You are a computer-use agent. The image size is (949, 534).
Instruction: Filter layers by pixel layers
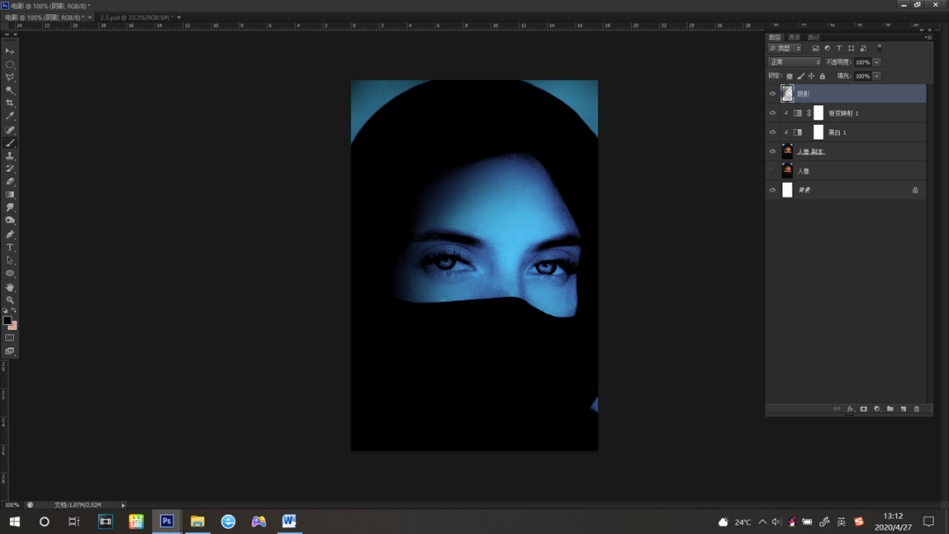pos(815,47)
